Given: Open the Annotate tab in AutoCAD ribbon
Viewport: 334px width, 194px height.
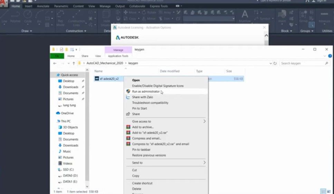Looking at the screenshot, I should point(43,6).
